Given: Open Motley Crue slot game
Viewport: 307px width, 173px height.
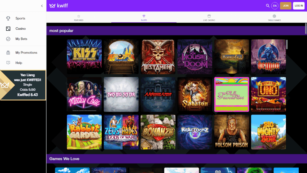Looking at the screenshot, I should tap(84, 94).
